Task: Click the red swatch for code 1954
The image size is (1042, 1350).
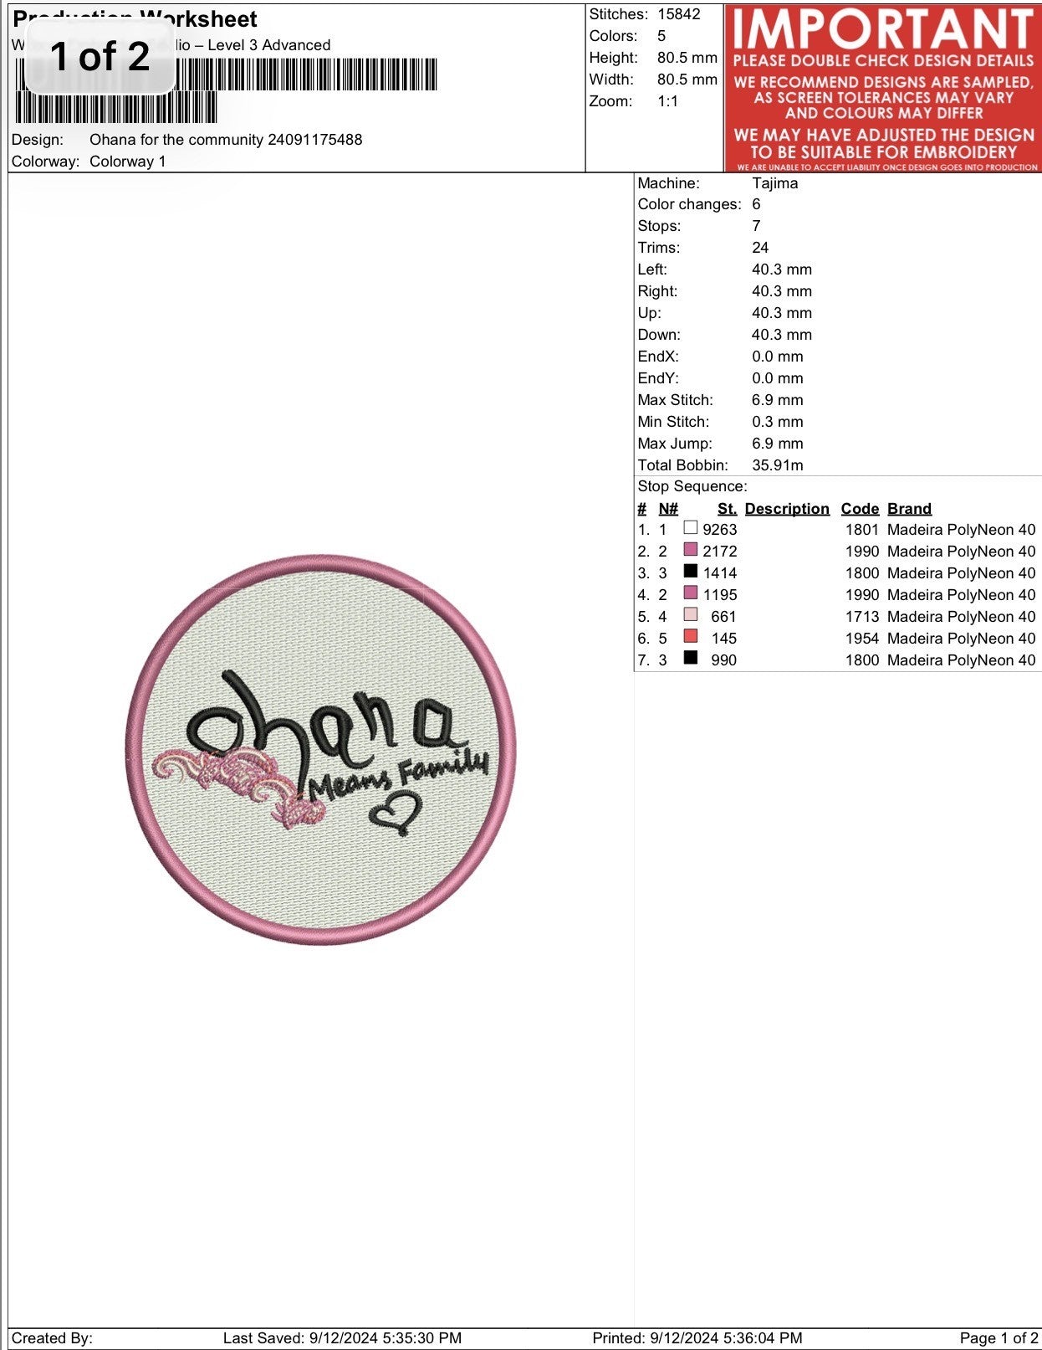Action: pyautogui.click(x=690, y=637)
